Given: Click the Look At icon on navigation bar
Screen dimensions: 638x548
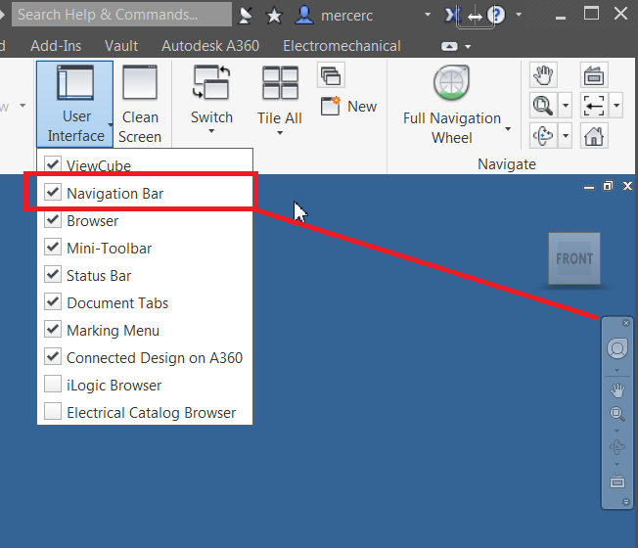Looking at the screenshot, I should click(617, 481).
